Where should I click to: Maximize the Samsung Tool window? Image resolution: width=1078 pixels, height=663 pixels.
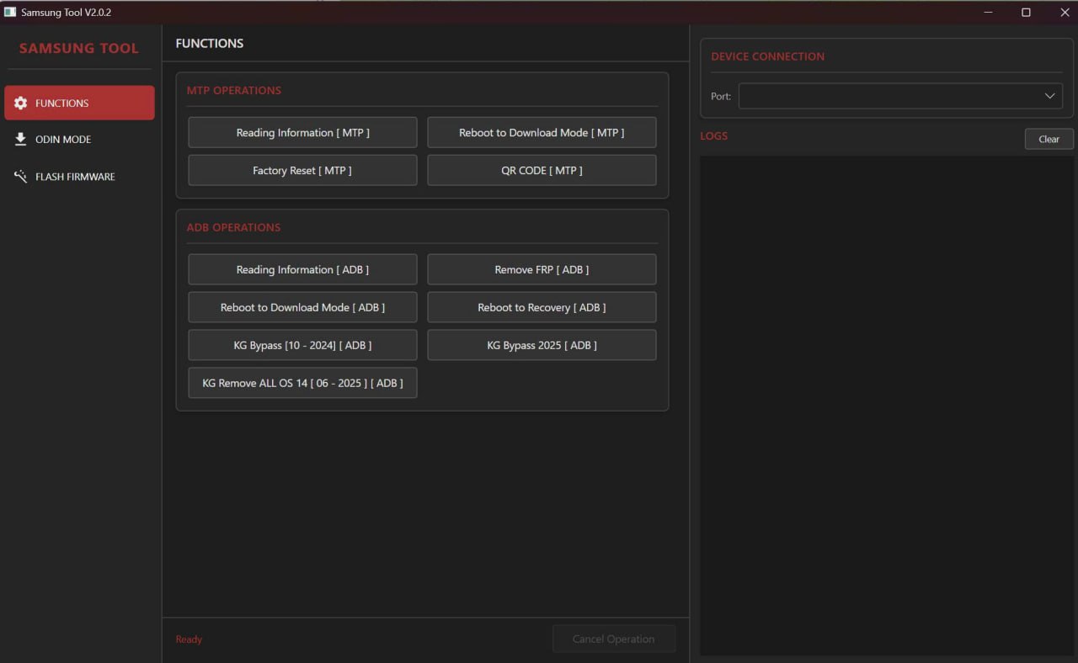click(x=1026, y=12)
